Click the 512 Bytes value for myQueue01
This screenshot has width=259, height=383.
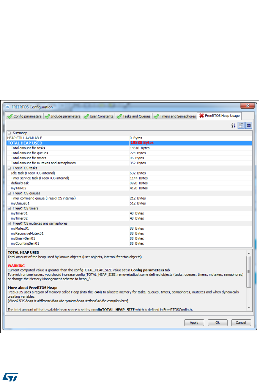click(x=138, y=203)
